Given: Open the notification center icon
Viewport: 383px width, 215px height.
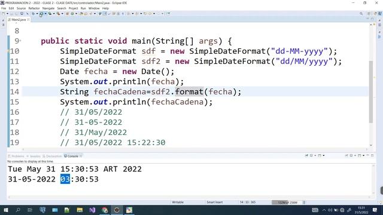Looking at the screenshot, I should (375, 210).
